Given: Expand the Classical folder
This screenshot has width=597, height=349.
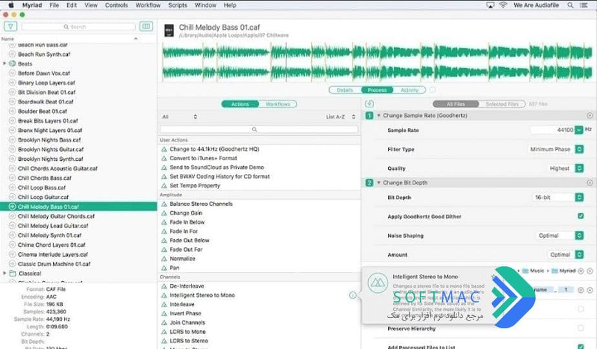Looking at the screenshot, I should (x=5, y=273).
